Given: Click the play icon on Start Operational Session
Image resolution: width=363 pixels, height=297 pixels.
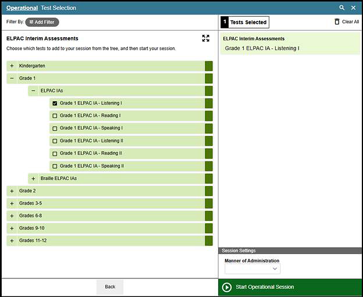Looking at the screenshot, I should point(227,287).
